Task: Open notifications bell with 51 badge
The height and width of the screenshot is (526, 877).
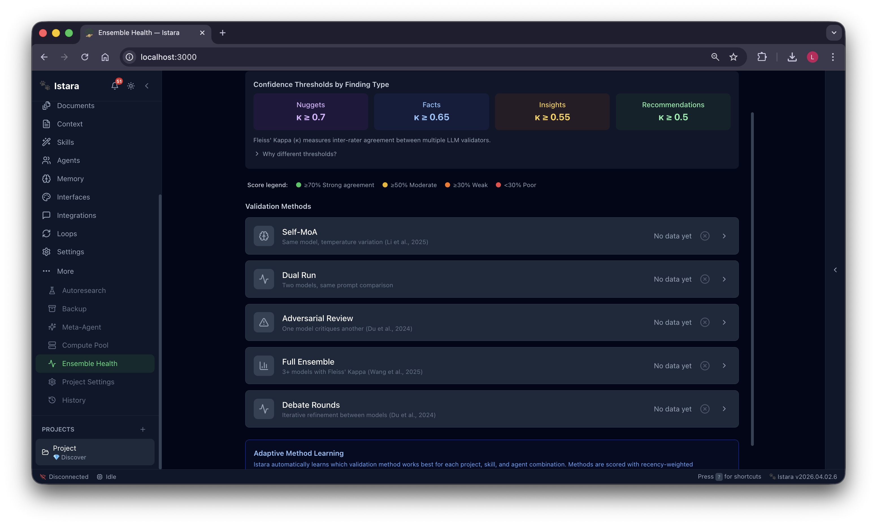Action: tap(115, 86)
